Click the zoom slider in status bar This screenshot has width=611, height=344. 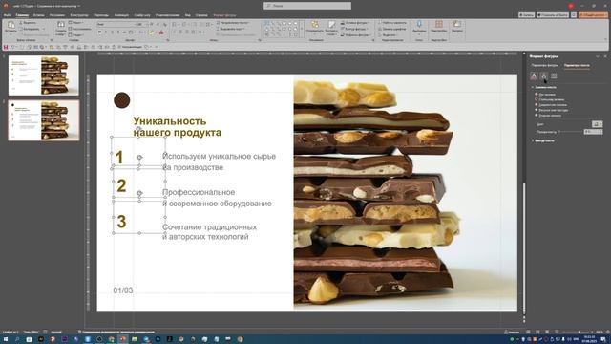tap(579, 332)
